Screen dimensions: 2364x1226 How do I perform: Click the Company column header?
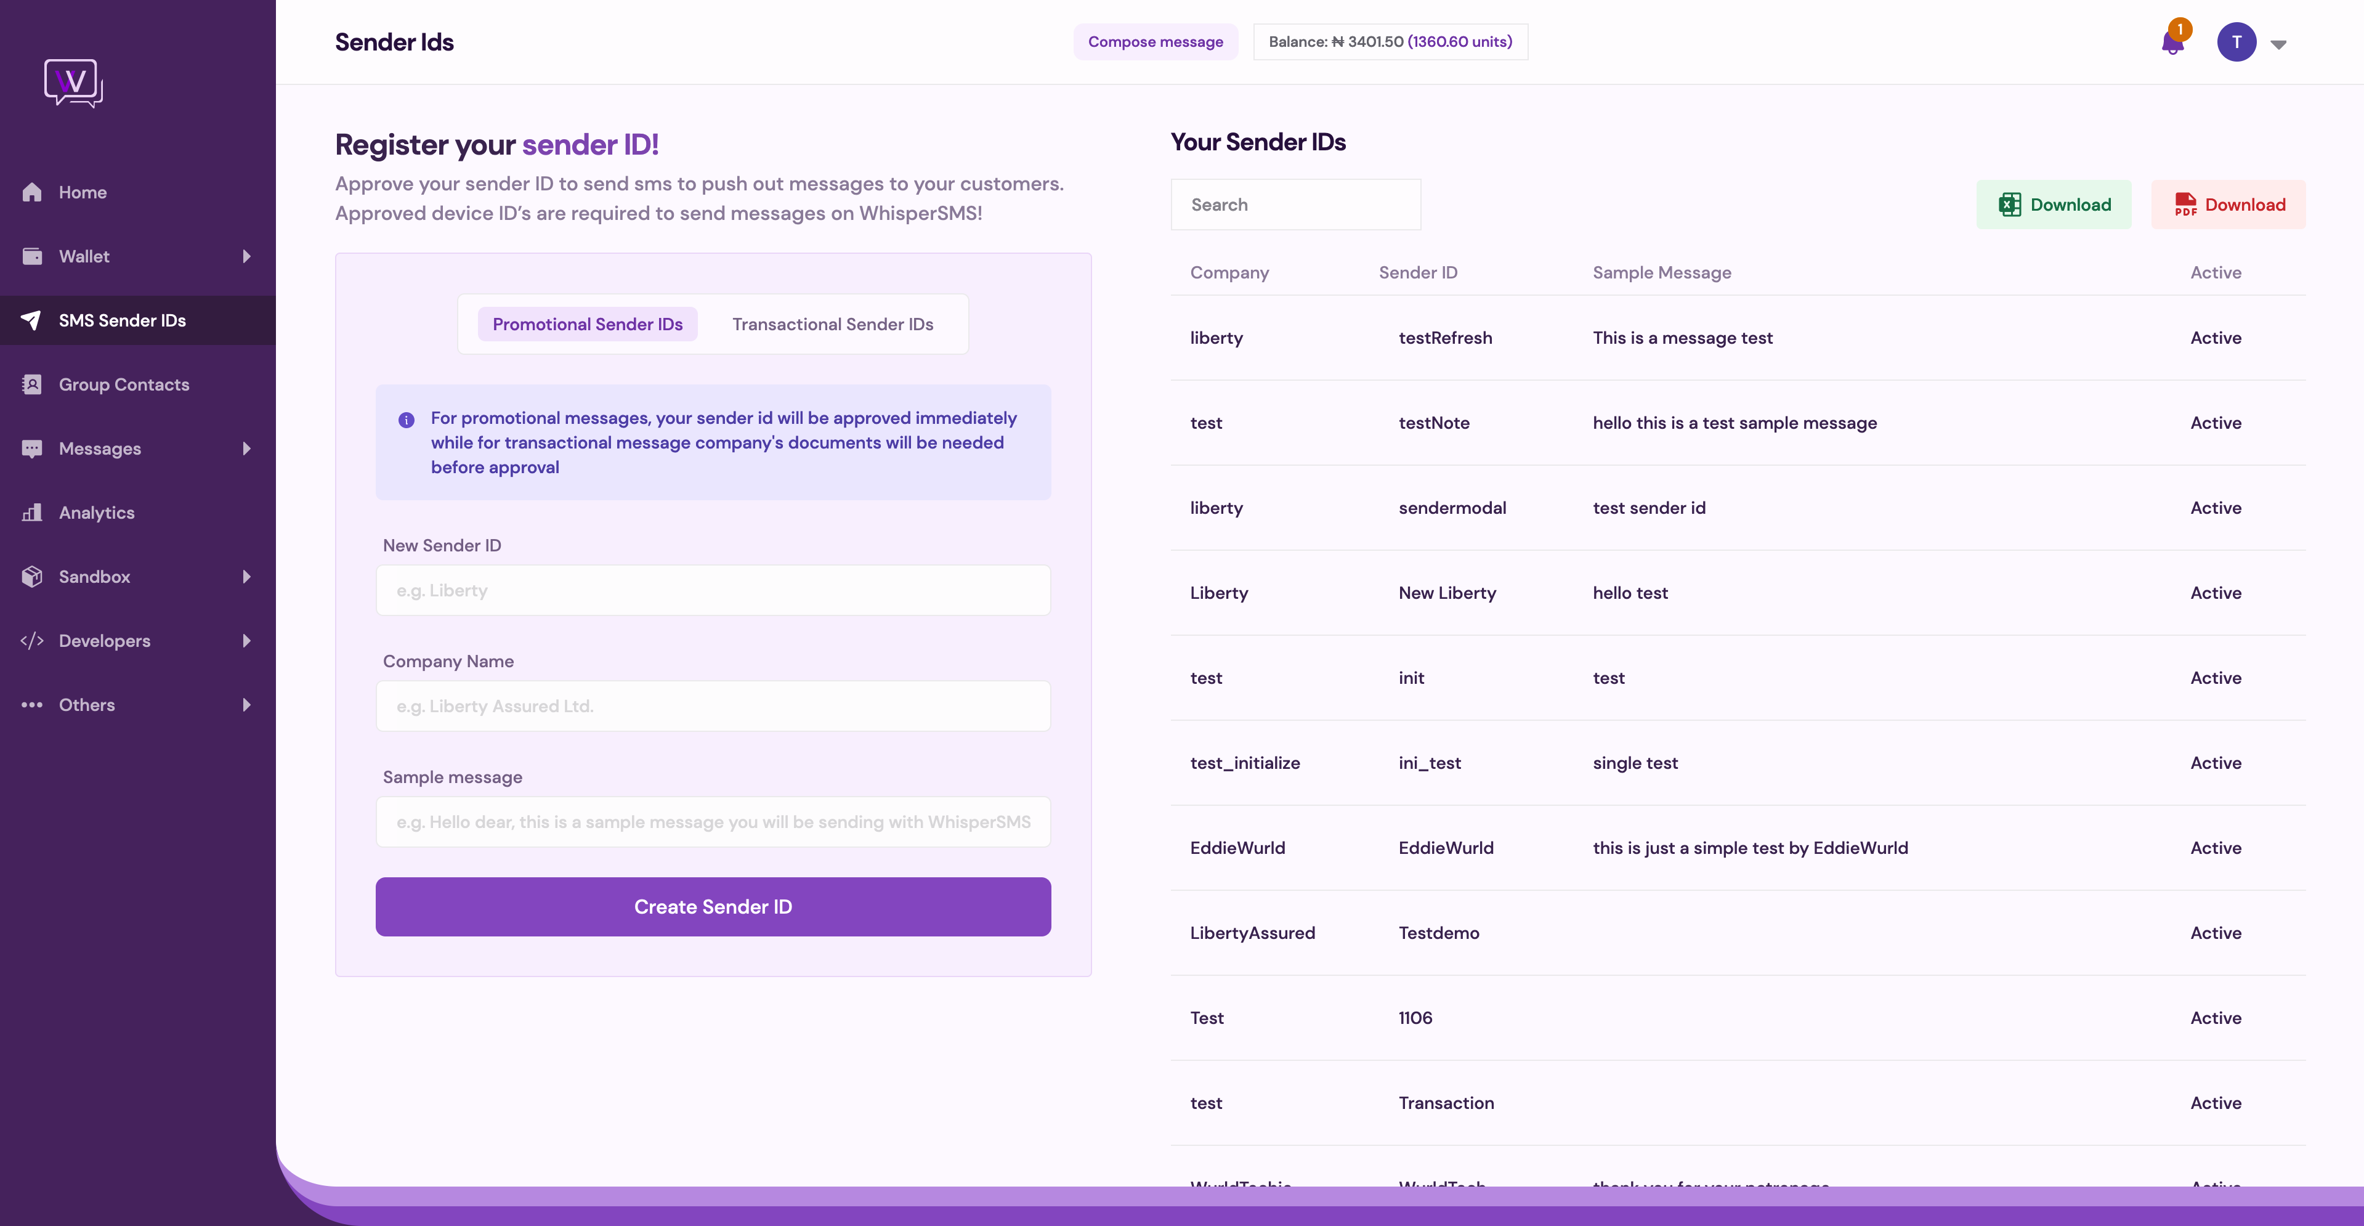click(1229, 272)
